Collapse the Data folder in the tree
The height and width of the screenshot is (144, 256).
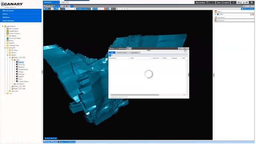click(x=12, y=60)
